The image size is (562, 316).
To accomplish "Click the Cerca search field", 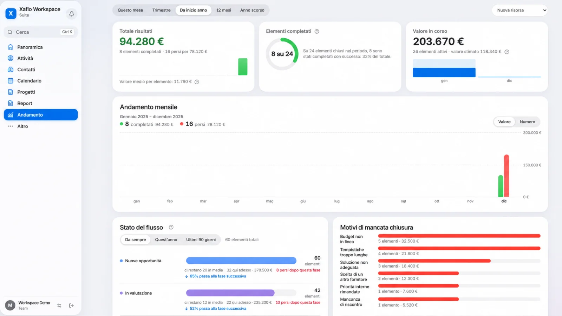I will 41,32.
